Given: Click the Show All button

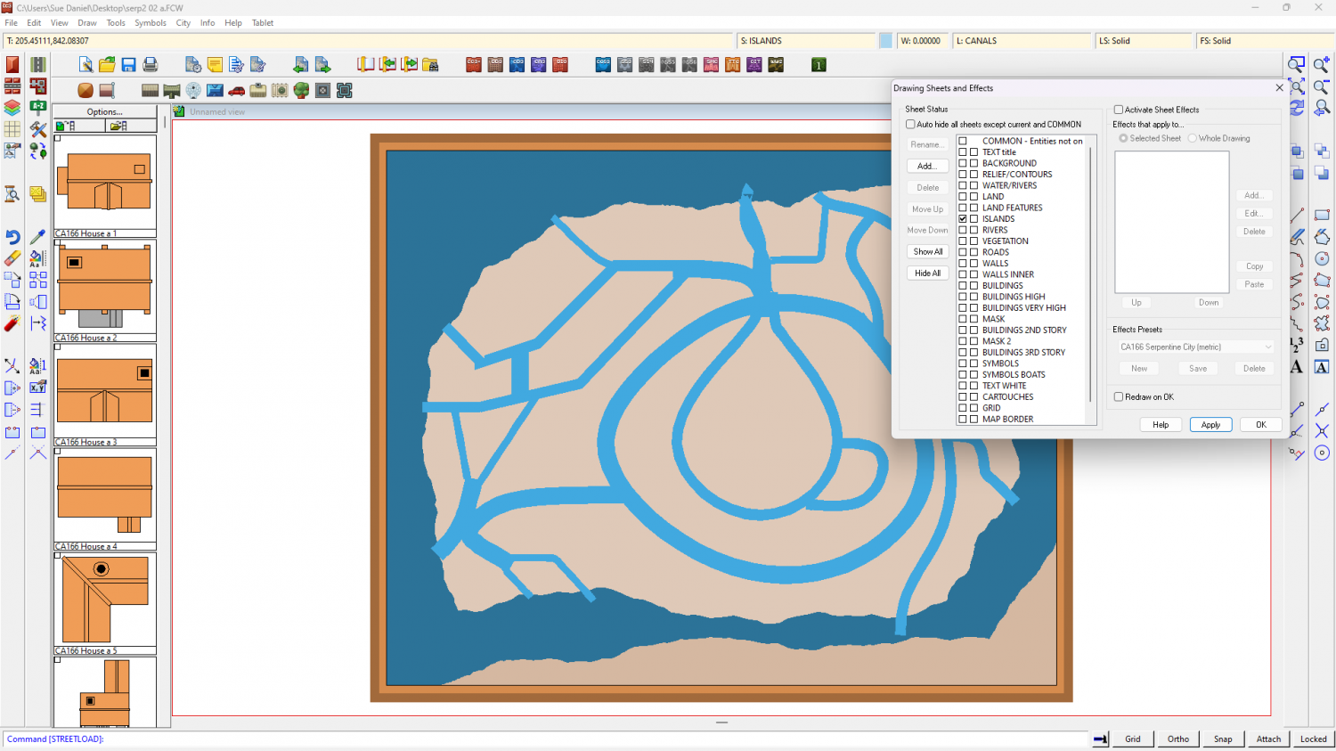Looking at the screenshot, I should (x=927, y=252).
